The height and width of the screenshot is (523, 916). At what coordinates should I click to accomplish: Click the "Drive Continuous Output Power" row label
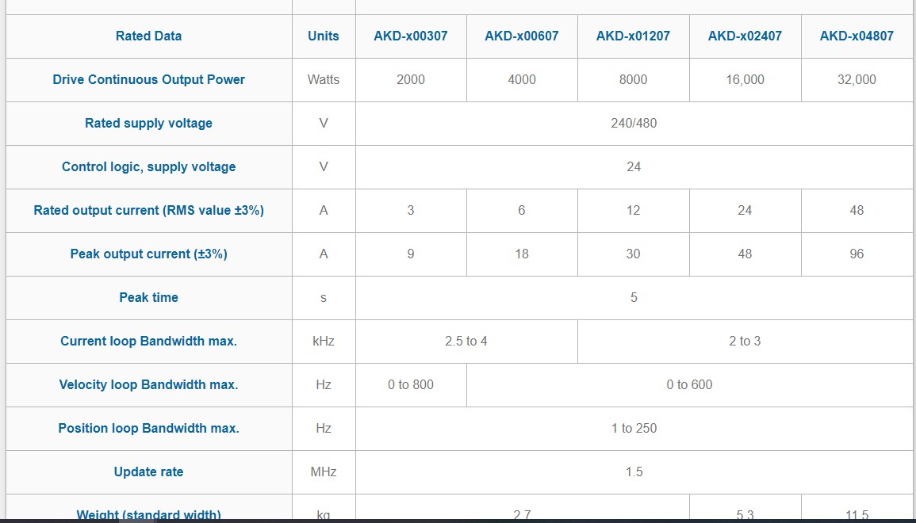pyautogui.click(x=148, y=79)
